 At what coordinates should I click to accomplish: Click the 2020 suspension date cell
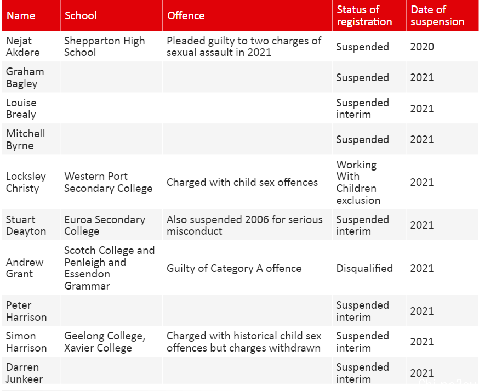tap(442, 47)
